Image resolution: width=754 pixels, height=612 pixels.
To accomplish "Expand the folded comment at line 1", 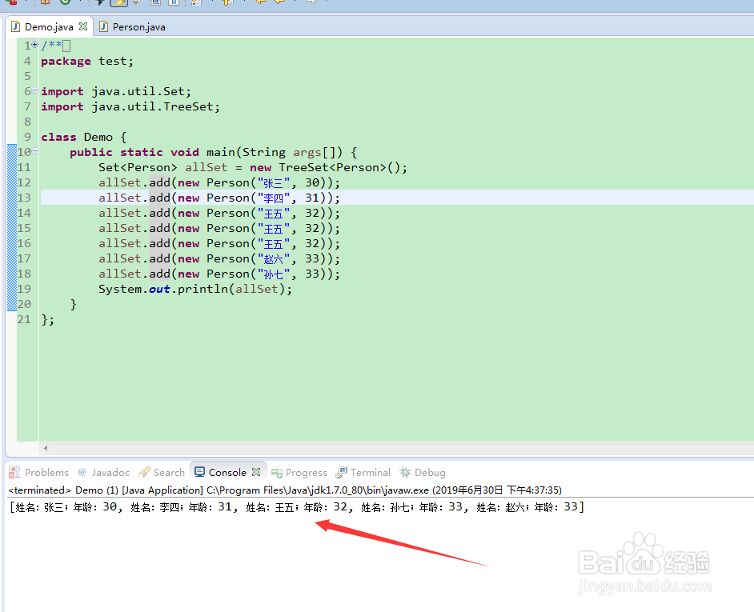I will tap(34, 45).
